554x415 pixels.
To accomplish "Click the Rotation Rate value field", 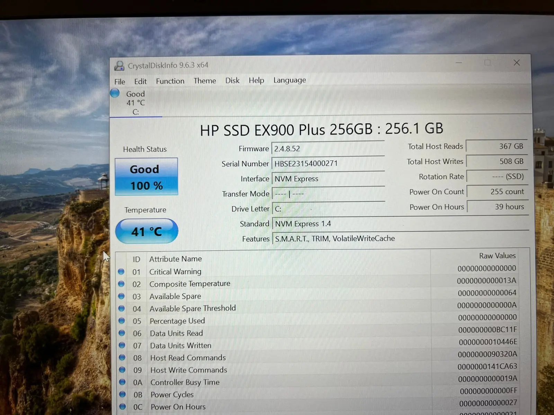I will [x=497, y=176].
